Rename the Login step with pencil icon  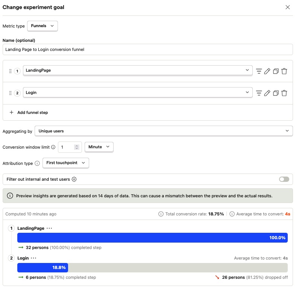pyautogui.click(x=267, y=93)
